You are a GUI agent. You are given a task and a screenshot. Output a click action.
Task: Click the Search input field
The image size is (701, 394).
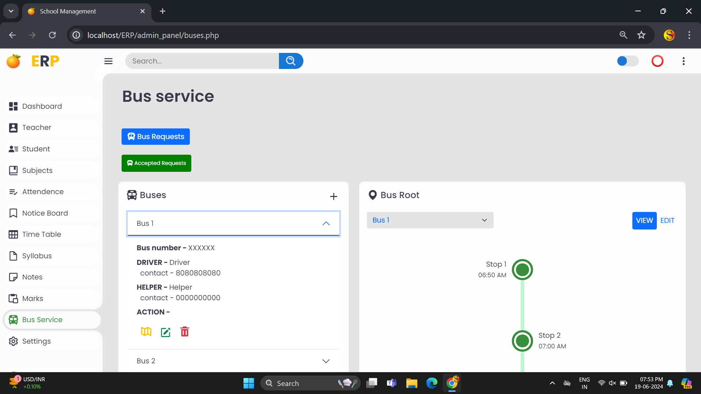coord(202,61)
